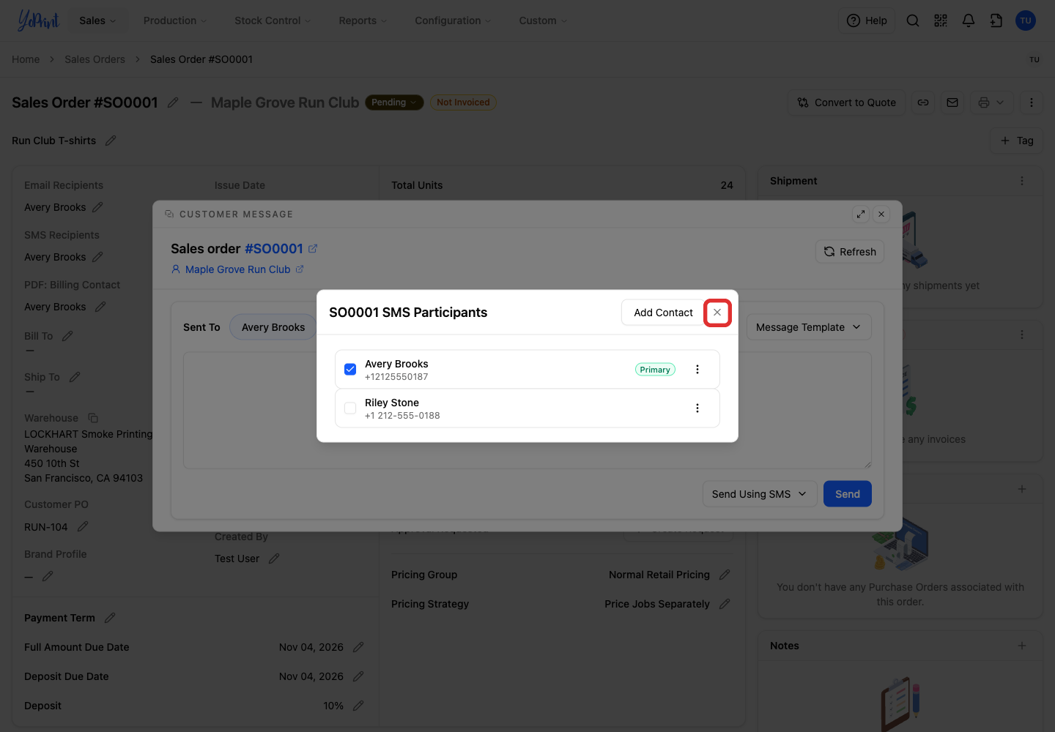The width and height of the screenshot is (1055, 732).
Task: Click into the message text area
Action: point(527,410)
